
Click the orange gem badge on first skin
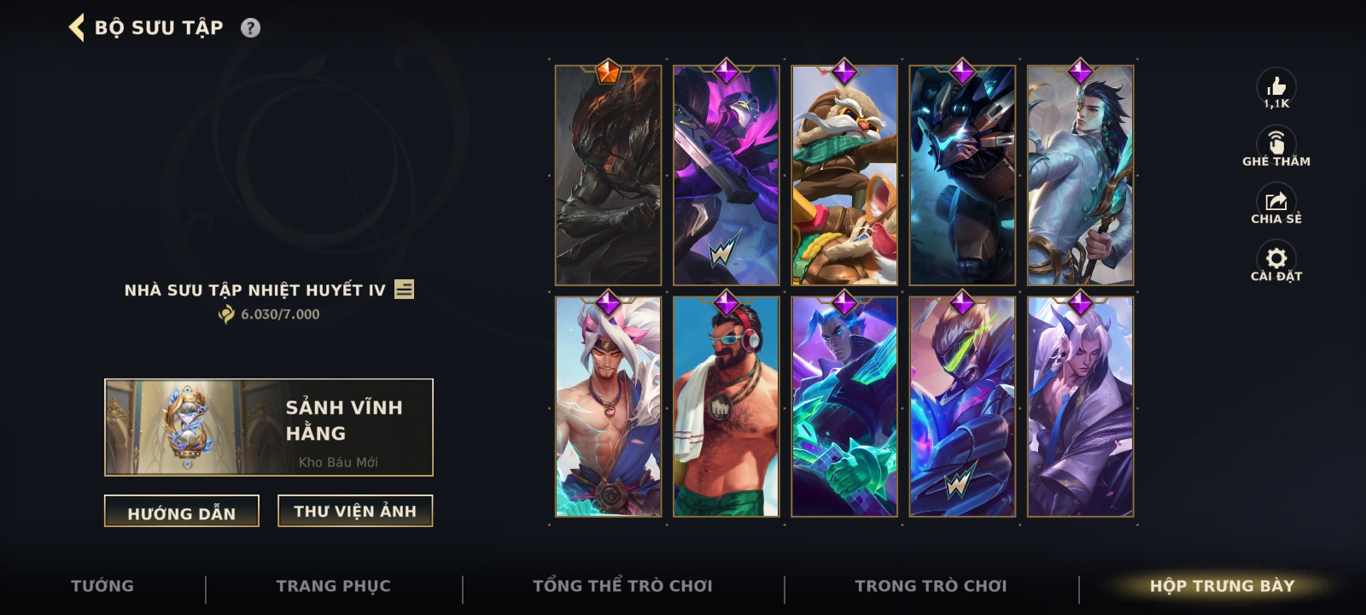tap(608, 71)
